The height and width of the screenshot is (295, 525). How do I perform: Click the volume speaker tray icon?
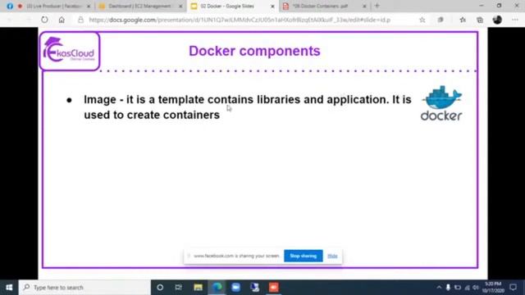pos(476,288)
